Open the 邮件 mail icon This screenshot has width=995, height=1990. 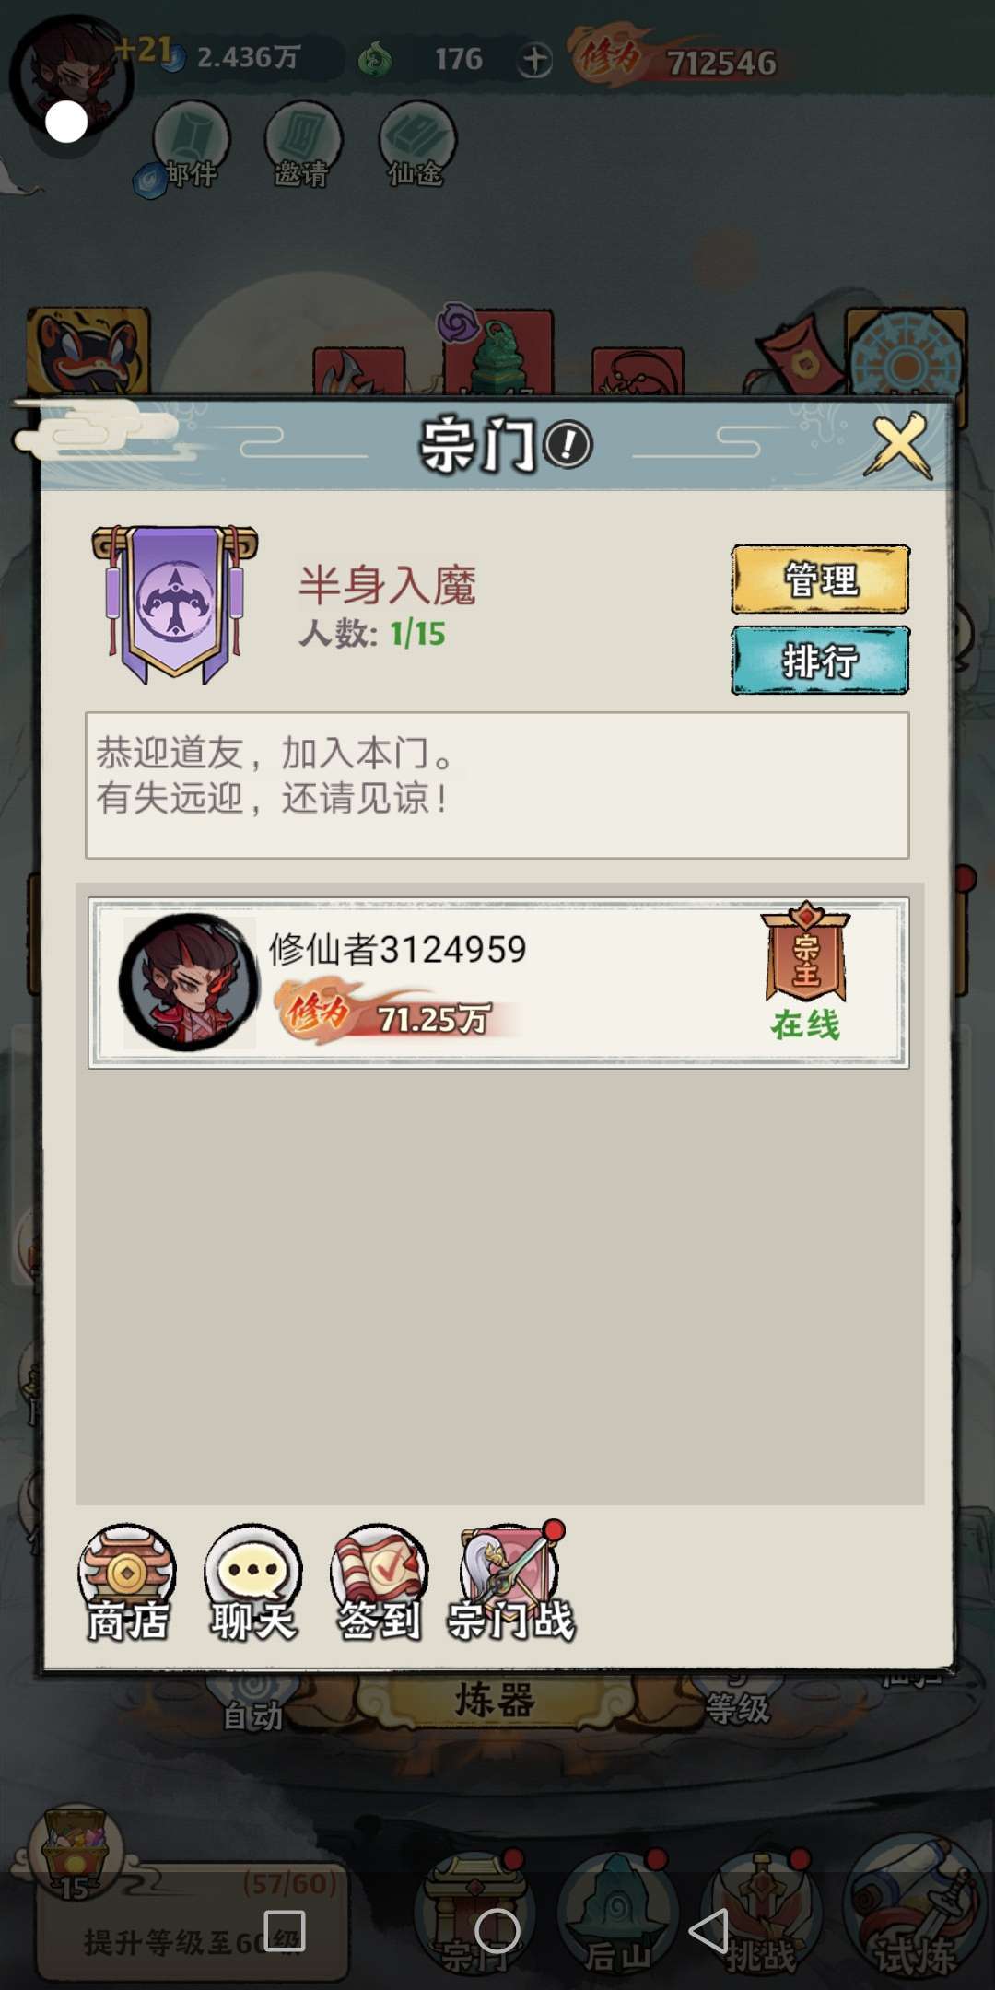tap(191, 146)
